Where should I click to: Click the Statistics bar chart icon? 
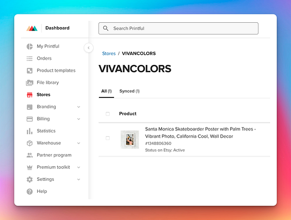pyautogui.click(x=30, y=131)
